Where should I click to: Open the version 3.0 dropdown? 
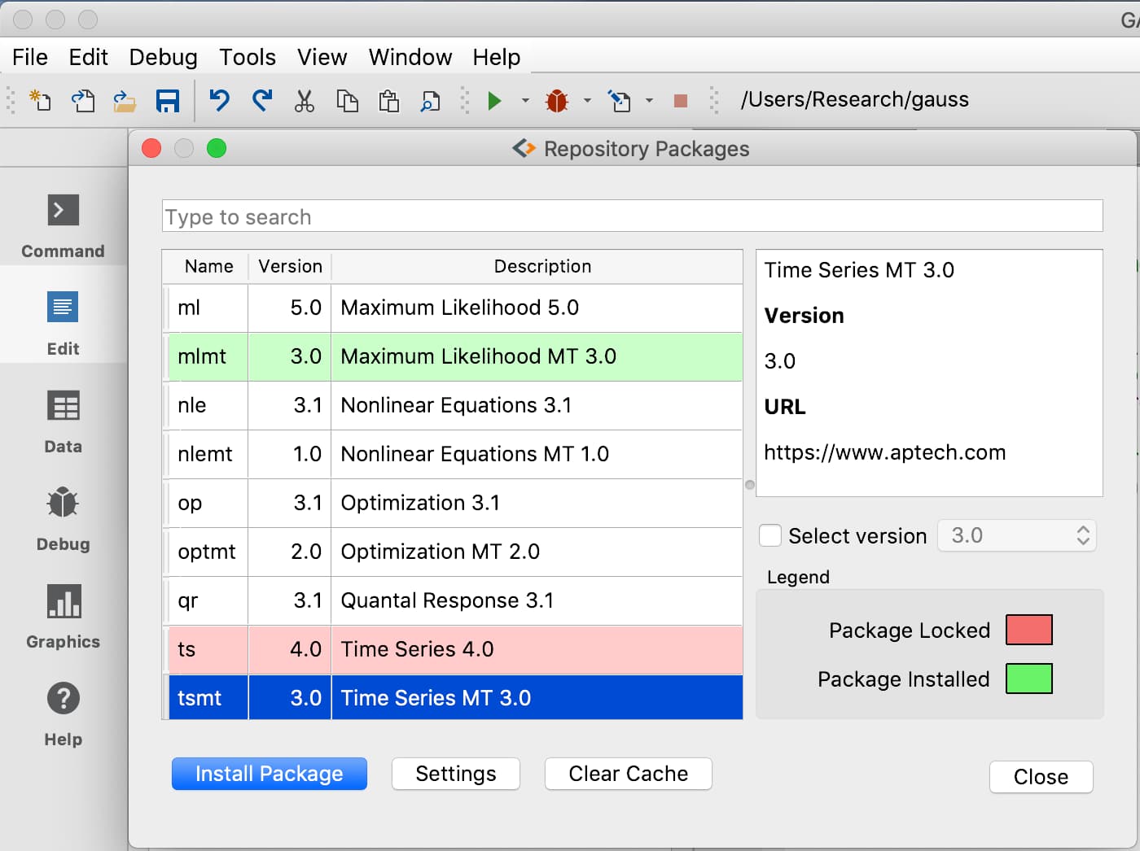coord(1017,536)
